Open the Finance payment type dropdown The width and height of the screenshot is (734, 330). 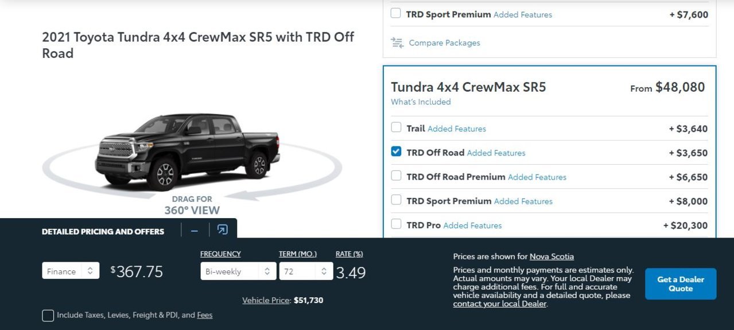coord(71,271)
